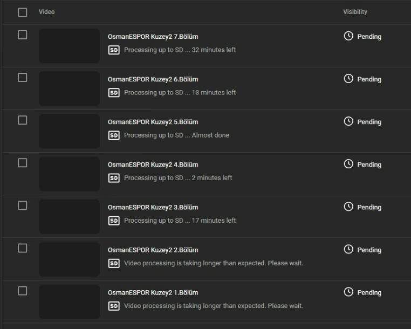
Task: Click the pending clock icon for 3.Bölüm
Action: point(348,207)
